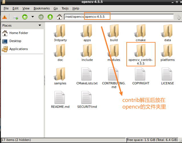Open Applications in the Places sidebar

point(18,49)
